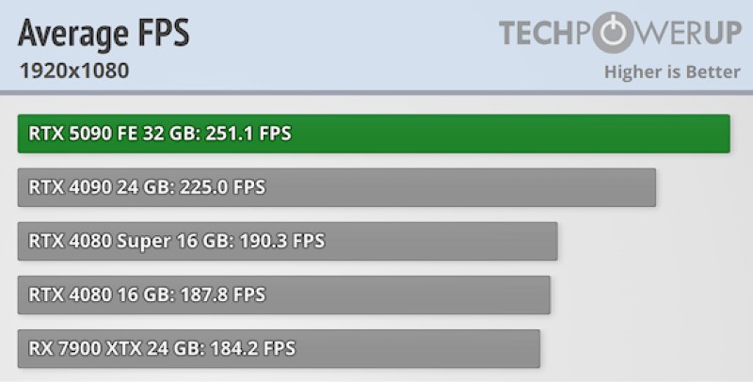Click the RTX 5090 FE label text
Screen dimensions: 753x382
(83, 134)
